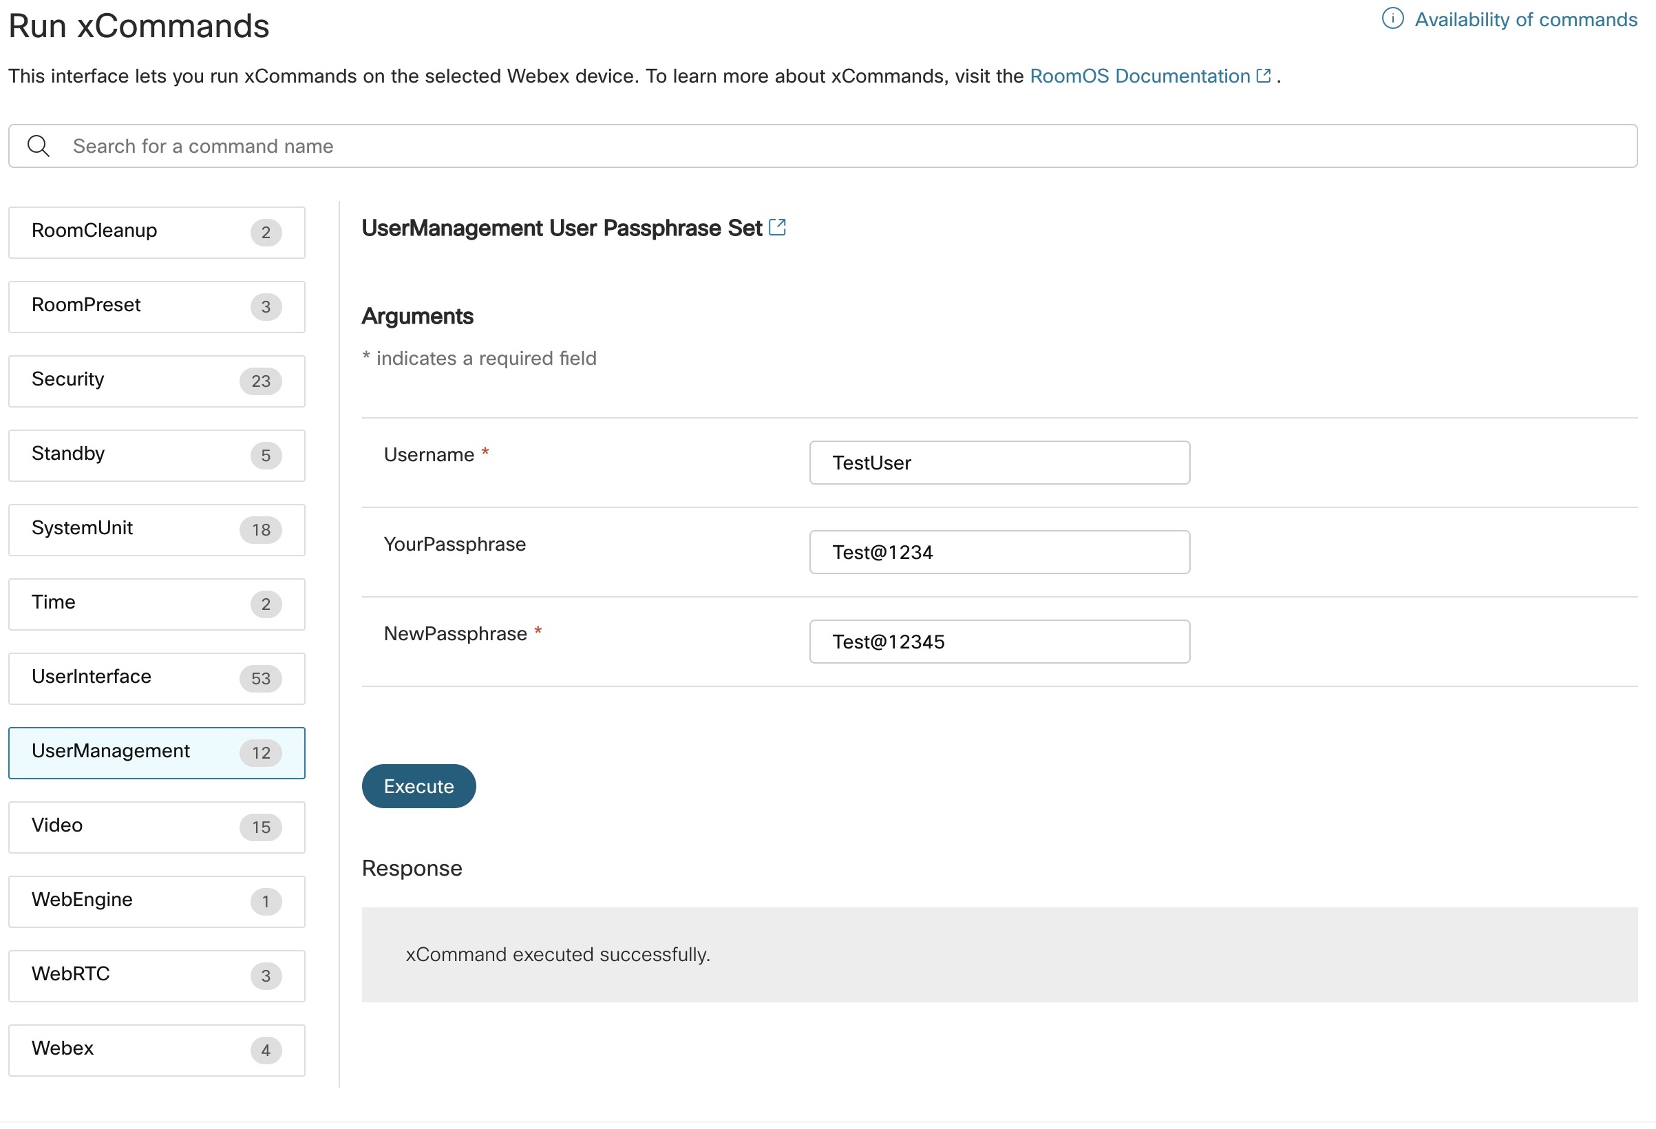Open the Availability of commands link
Viewport: 1656px width, 1129px height.
coord(1525,19)
